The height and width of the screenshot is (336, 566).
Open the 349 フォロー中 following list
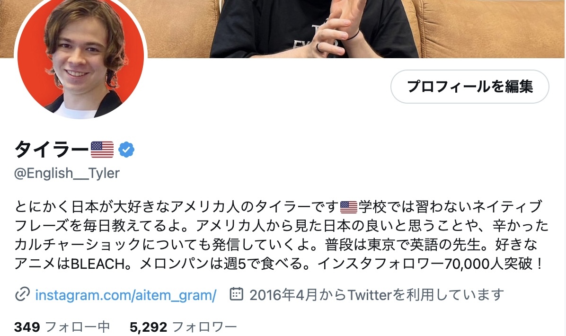tap(62, 327)
